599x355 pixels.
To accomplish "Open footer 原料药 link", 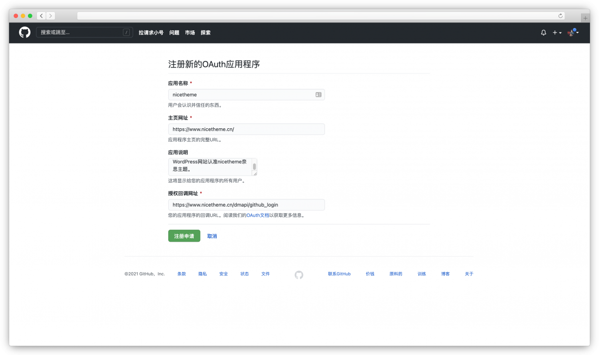I will click(x=396, y=274).
